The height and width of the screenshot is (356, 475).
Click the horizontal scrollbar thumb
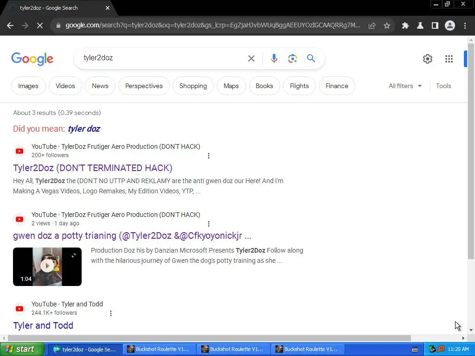pos(209,338)
